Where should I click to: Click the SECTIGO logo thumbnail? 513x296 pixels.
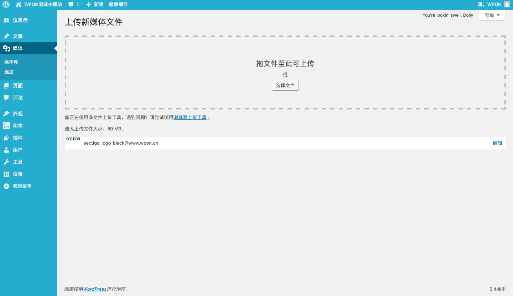click(x=73, y=139)
